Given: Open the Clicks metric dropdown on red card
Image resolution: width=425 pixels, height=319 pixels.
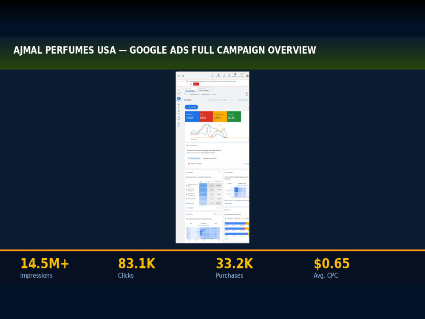Looking at the screenshot, I should pos(202,114).
